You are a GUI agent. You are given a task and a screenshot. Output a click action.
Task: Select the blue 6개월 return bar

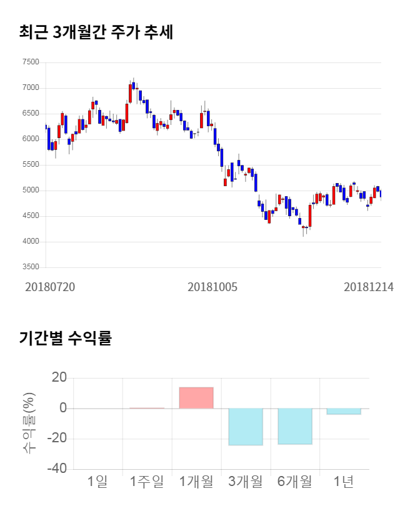coord(295,426)
